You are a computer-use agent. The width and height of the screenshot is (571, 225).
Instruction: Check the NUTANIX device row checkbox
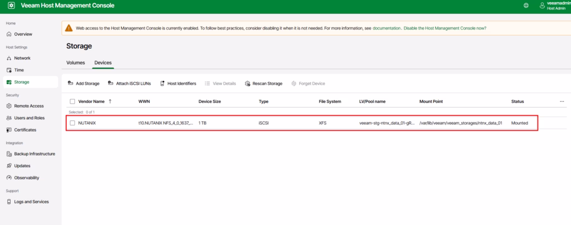pyautogui.click(x=72, y=123)
